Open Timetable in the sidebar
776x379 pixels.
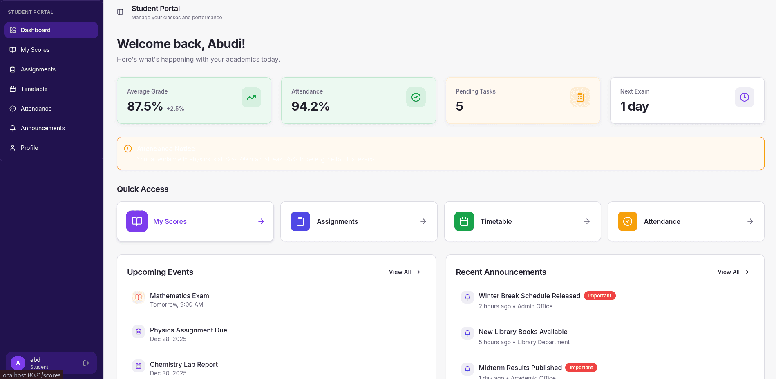pyautogui.click(x=51, y=89)
